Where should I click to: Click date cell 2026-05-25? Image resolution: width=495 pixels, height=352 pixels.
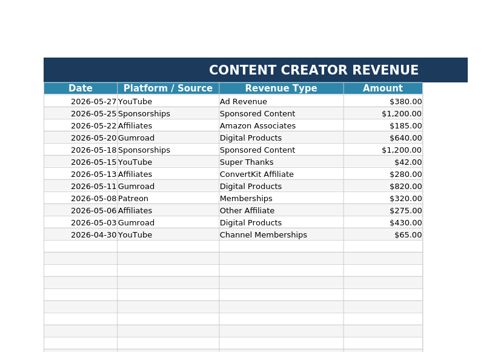click(x=81, y=114)
